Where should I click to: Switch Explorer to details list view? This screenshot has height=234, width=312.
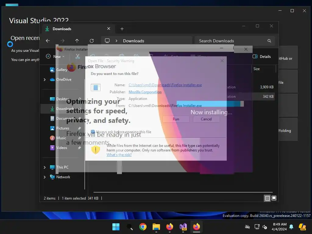pos(267,198)
